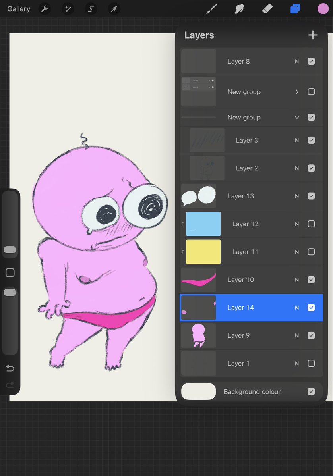Tap the Layer 10 pink stroke thumbnail
Image resolution: width=333 pixels, height=476 pixels.
coord(198,280)
